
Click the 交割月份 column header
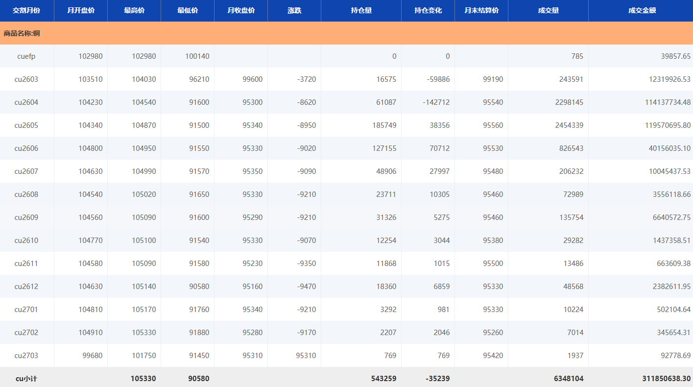[26, 10]
